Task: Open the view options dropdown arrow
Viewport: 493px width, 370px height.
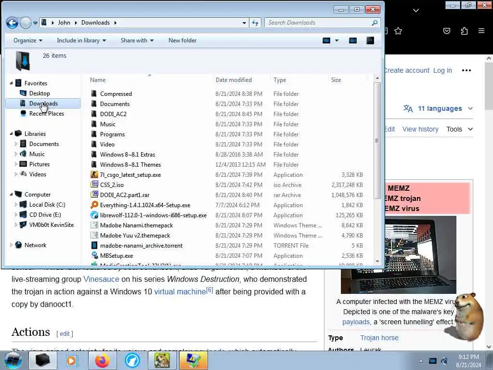Action: 337,40
